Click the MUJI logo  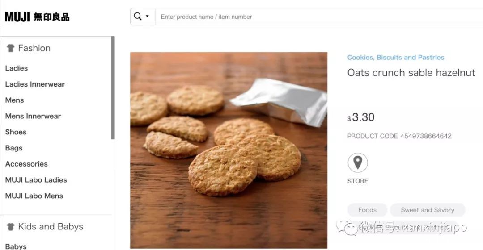tap(37, 17)
